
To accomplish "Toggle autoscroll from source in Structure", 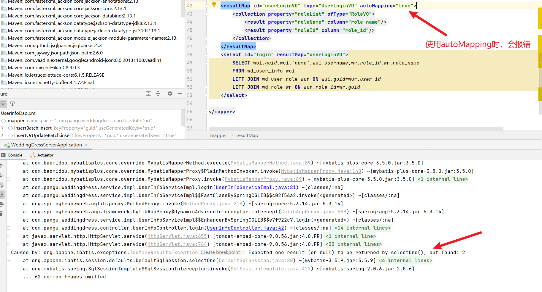I will (x=12, y=104).
